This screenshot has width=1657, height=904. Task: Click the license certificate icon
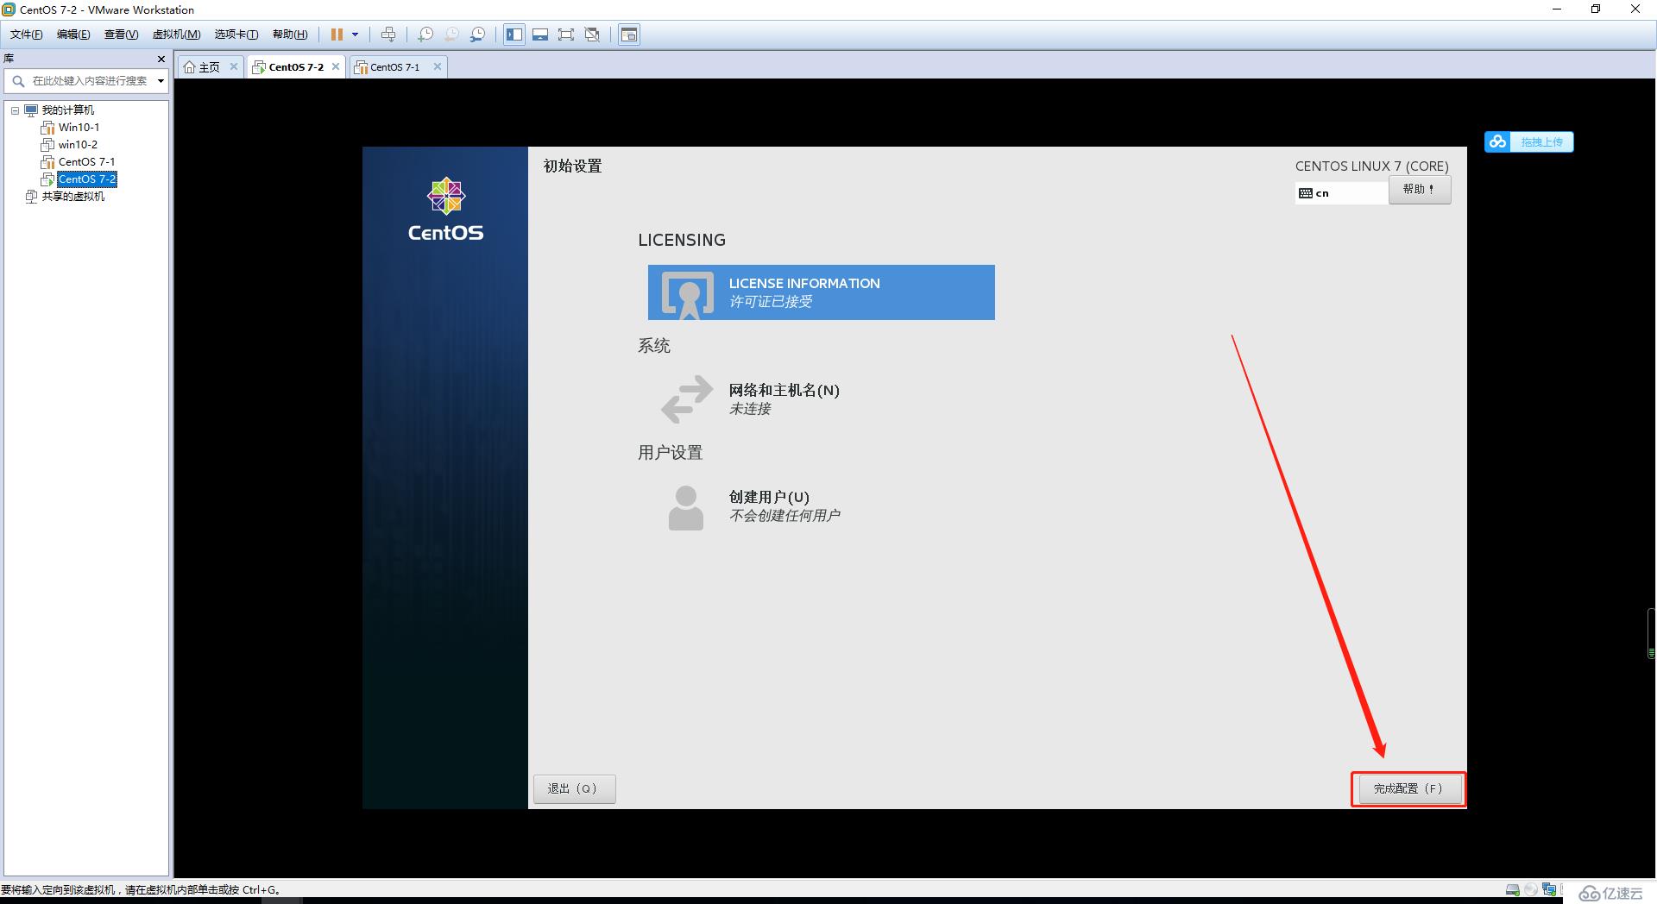tap(688, 294)
